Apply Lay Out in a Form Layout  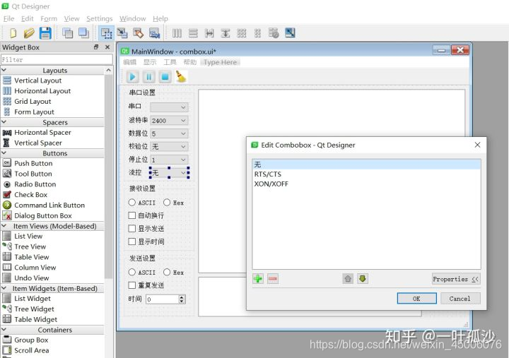[x=257, y=33]
